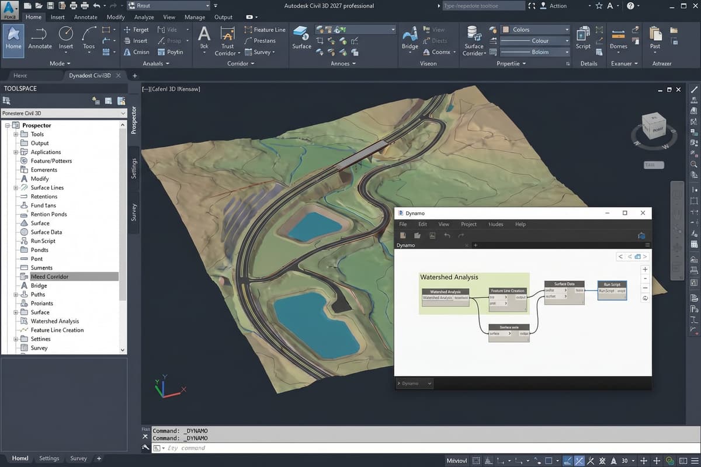Click the Help question mark icon

[x=630, y=5]
